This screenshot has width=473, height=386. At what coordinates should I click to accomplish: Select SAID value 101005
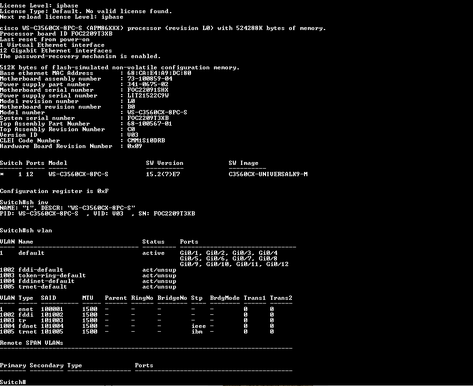(x=52, y=332)
